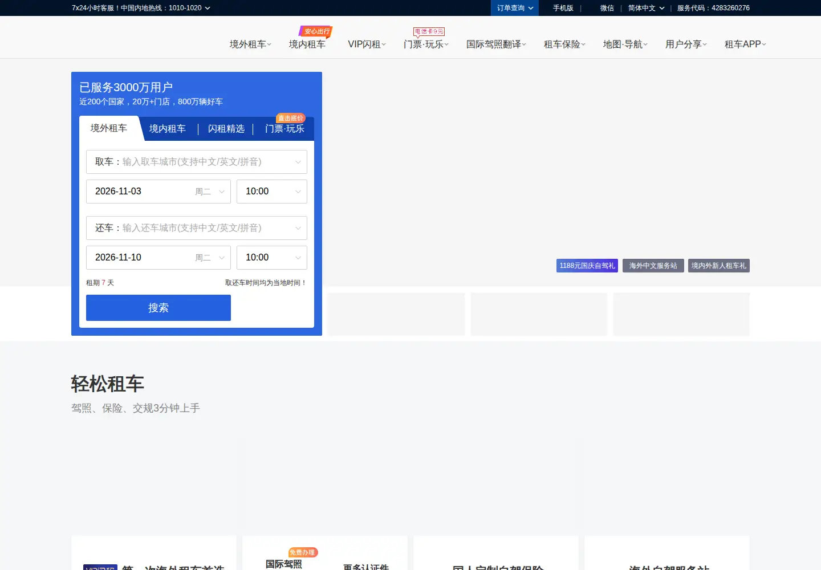The height and width of the screenshot is (570, 821).
Task: Open the 门票·玩乐 navigation menu
Action: 426,44
